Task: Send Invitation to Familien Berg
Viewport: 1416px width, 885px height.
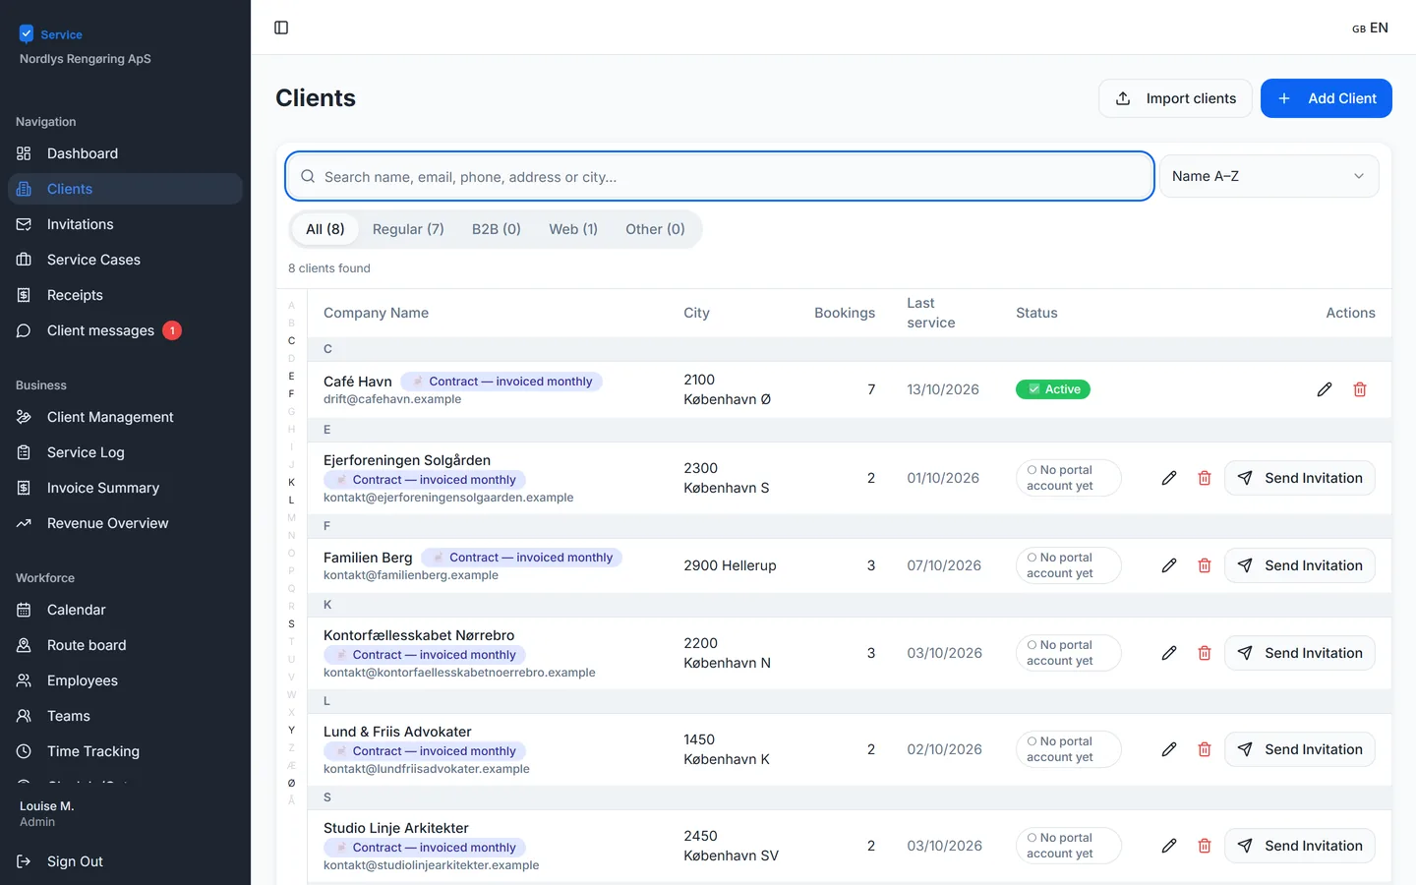Action: point(1300,565)
